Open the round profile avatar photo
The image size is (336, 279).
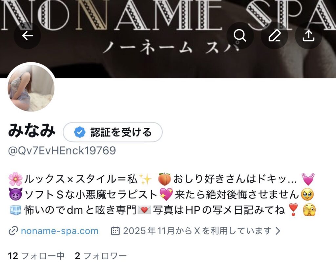[x=31, y=88]
